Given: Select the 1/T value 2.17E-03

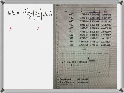Looking at the screenshot, I should 94,25.
